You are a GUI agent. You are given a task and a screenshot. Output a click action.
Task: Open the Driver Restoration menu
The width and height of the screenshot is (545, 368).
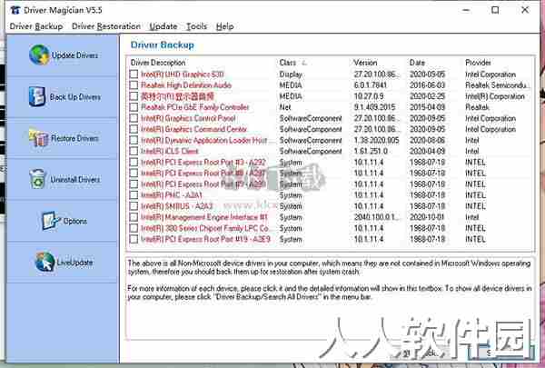[106, 26]
